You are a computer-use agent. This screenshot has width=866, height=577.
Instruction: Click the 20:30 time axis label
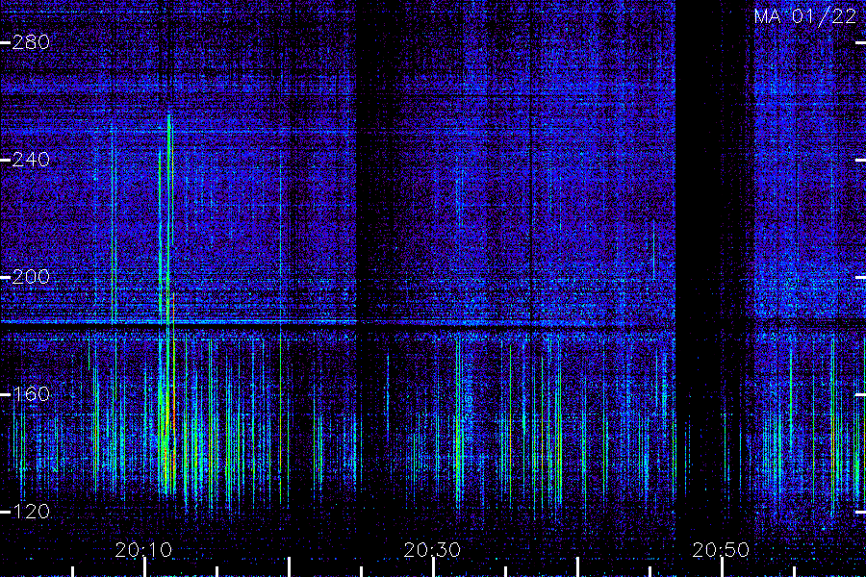(x=432, y=550)
